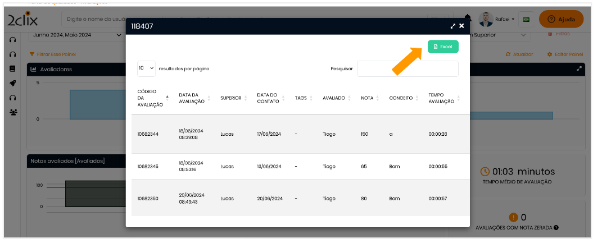The image size is (593, 239).
Task: Click Filtrar Esse Painel link
Action: pos(52,54)
